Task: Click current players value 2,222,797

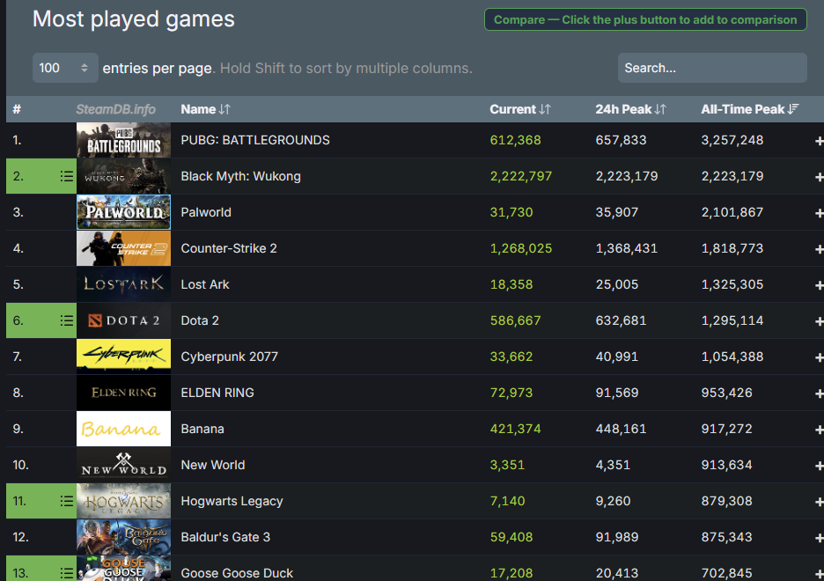Action: click(521, 176)
